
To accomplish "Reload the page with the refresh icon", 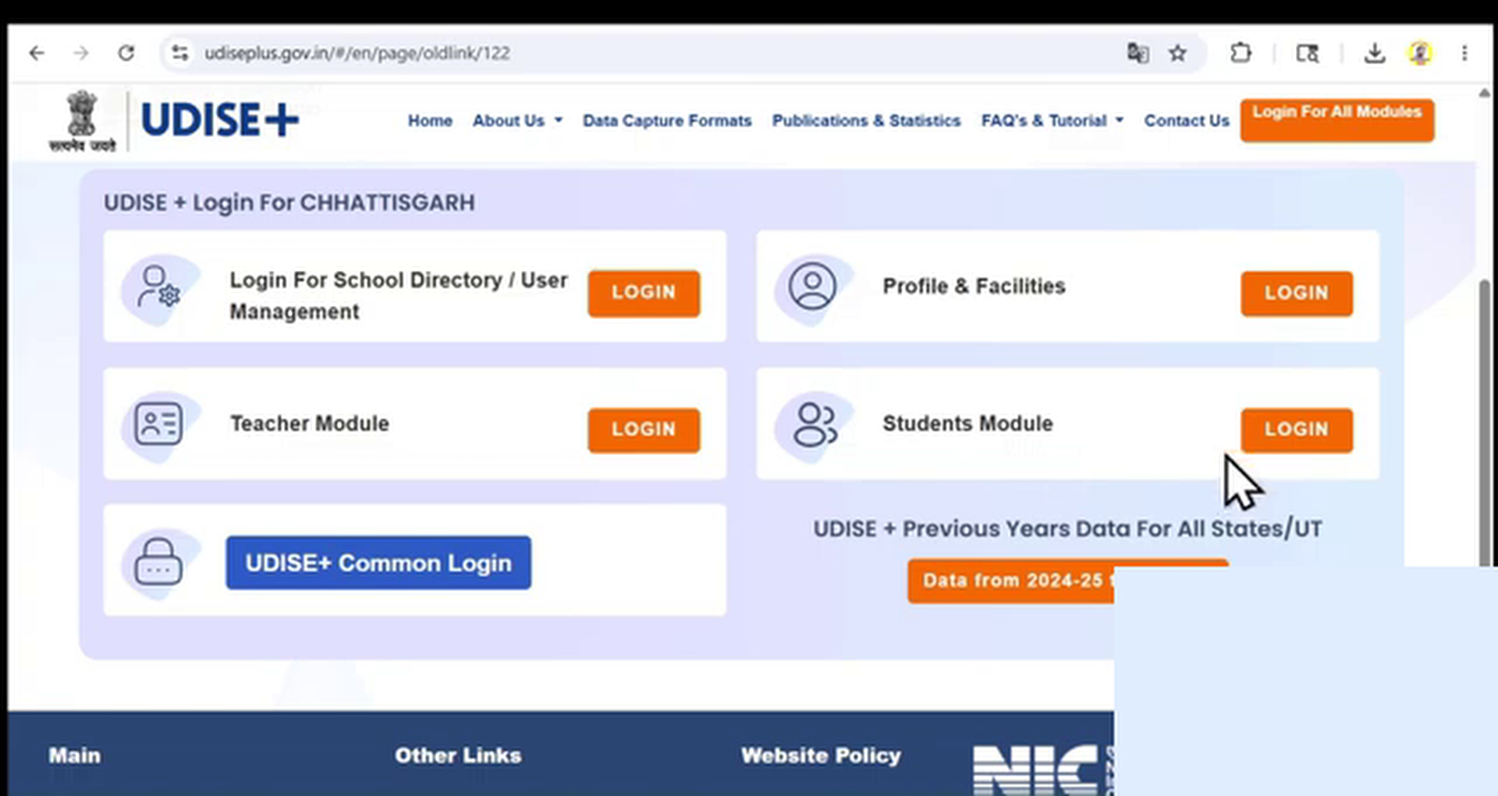I will click(126, 53).
